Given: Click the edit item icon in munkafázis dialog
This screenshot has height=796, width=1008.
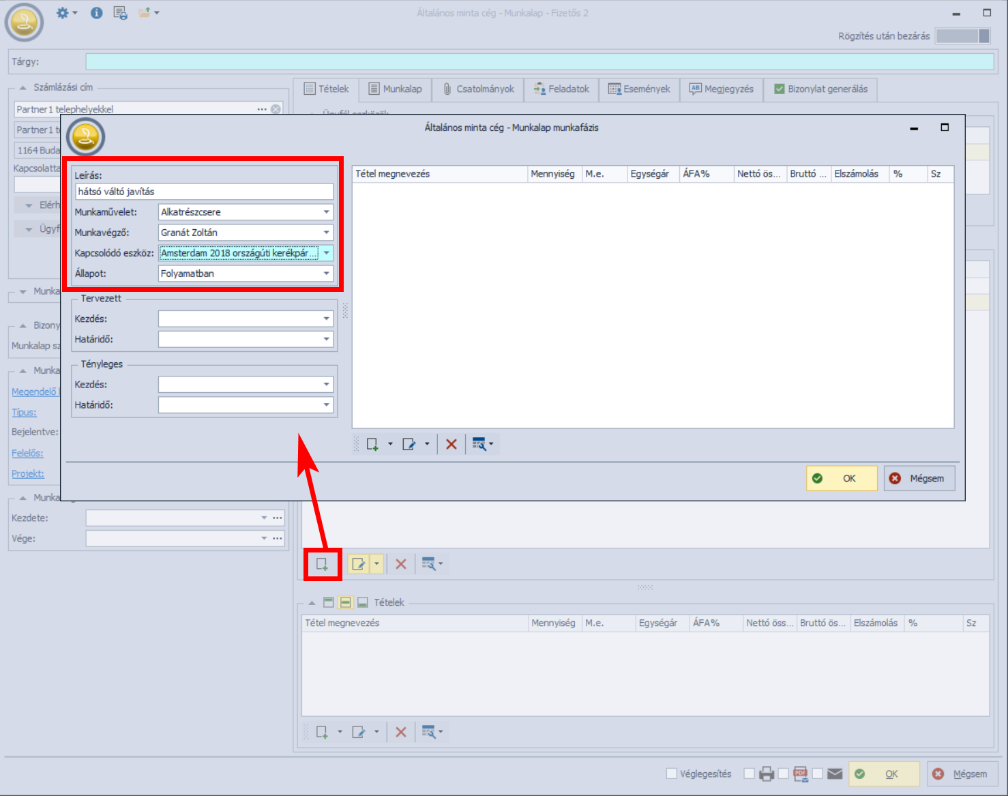Looking at the screenshot, I should point(409,445).
